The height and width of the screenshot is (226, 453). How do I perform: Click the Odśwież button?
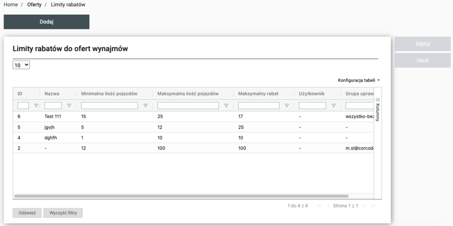(x=27, y=213)
